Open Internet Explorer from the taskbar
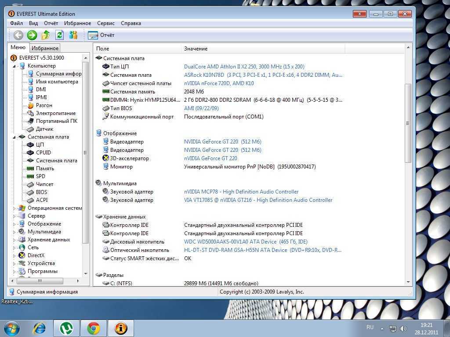The height and width of the screenshot is (337, 450). 40,328
